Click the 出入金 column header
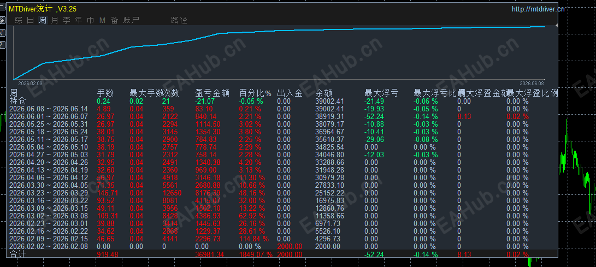This screenshot has height=267, width=596. coord(290,93)
